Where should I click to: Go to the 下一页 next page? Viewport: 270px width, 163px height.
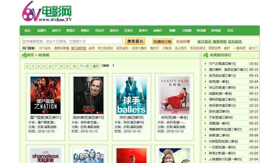pyautogui.click(x=84, y=66)
